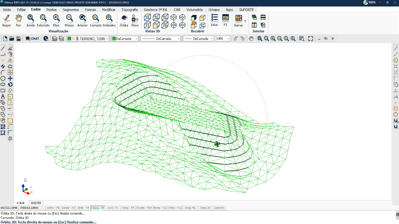
Task: Open the TERRENO layer dropdown
Action: [x=107, y=39]
